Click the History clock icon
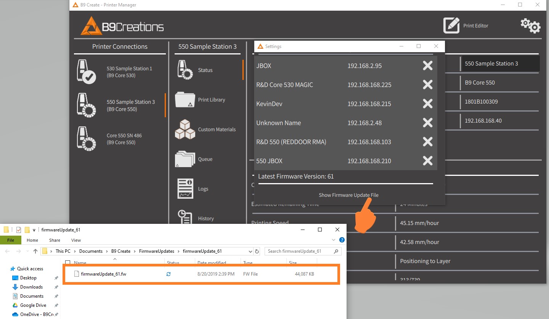The height and width of the screenshot is (319, 549). [x=185, y=217]
